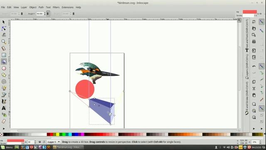The width and height of the screenshot is (266, 150).
Task: Select the Ellipse circle tool
Action: [x=4, y=68]
